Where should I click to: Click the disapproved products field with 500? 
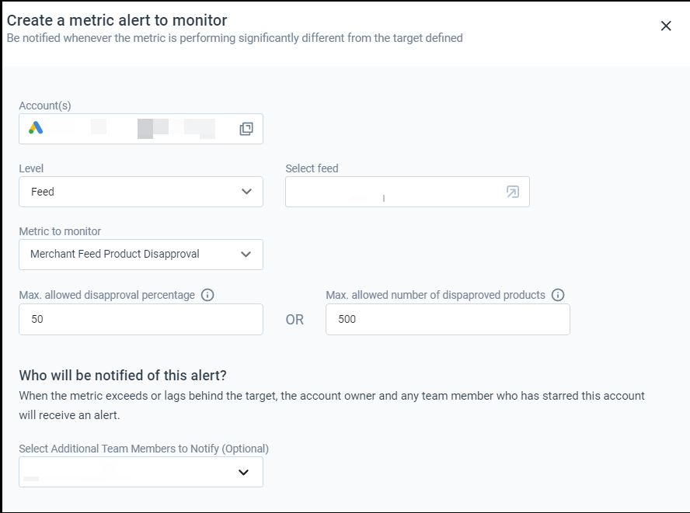coord(448,319)
